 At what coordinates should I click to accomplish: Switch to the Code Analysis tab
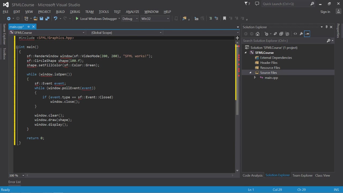pyautogui.click(x=253, y=175)
